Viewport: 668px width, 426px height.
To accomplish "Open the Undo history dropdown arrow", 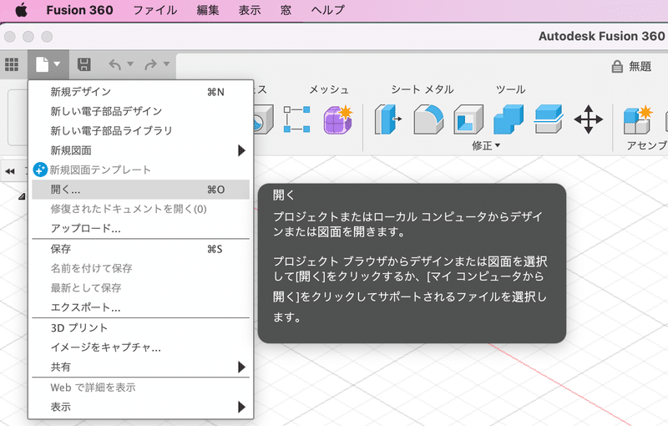I will tap(130, 63).
